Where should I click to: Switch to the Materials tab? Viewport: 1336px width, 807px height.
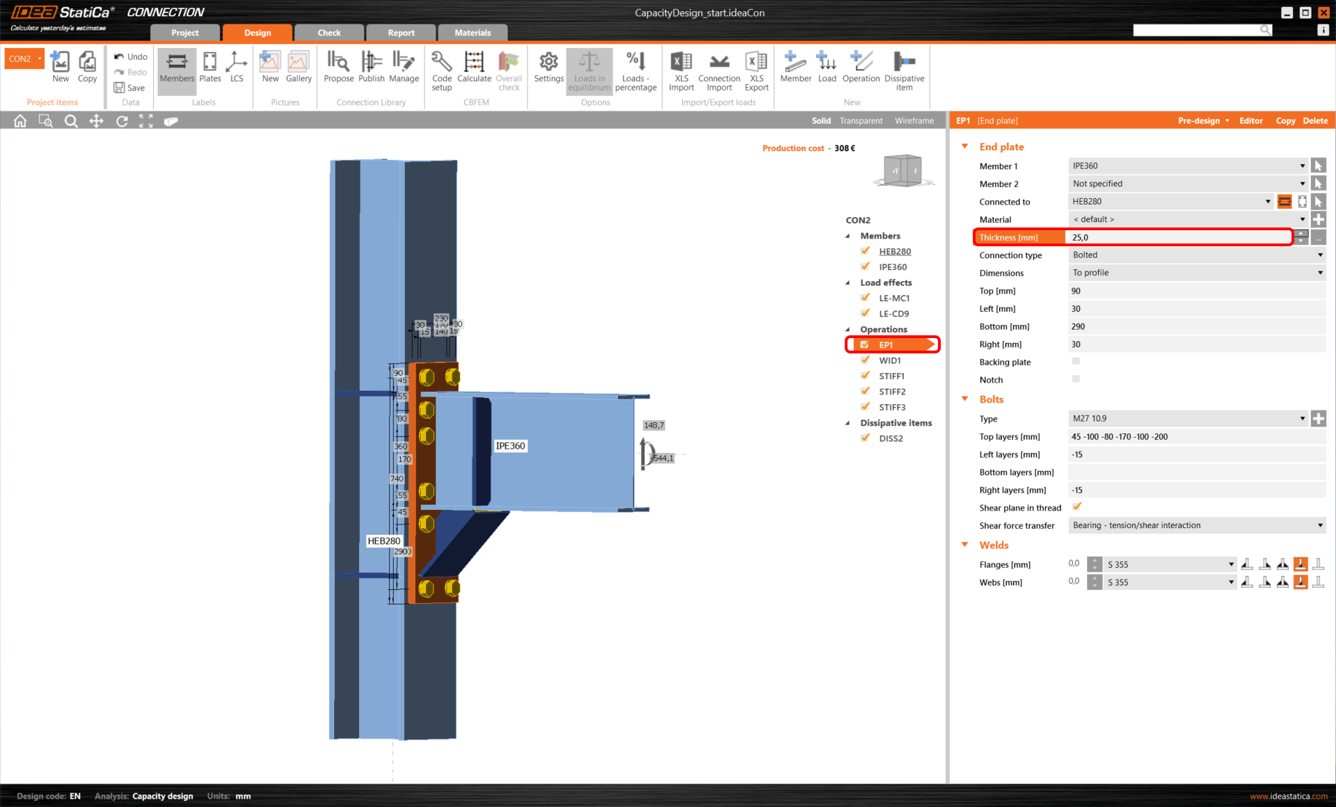[472, 32]
